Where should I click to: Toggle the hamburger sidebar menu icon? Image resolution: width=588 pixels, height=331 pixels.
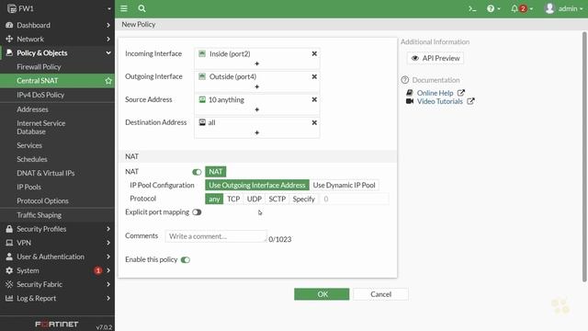pyautogui.click(x=124, y=8)
